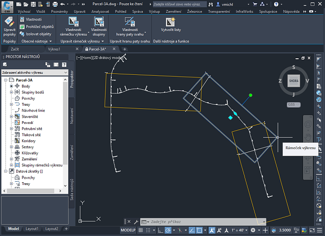The image size is (325, 236).
Task: Open the status bar customization menu icon
Action: click(x=320, y=230)
